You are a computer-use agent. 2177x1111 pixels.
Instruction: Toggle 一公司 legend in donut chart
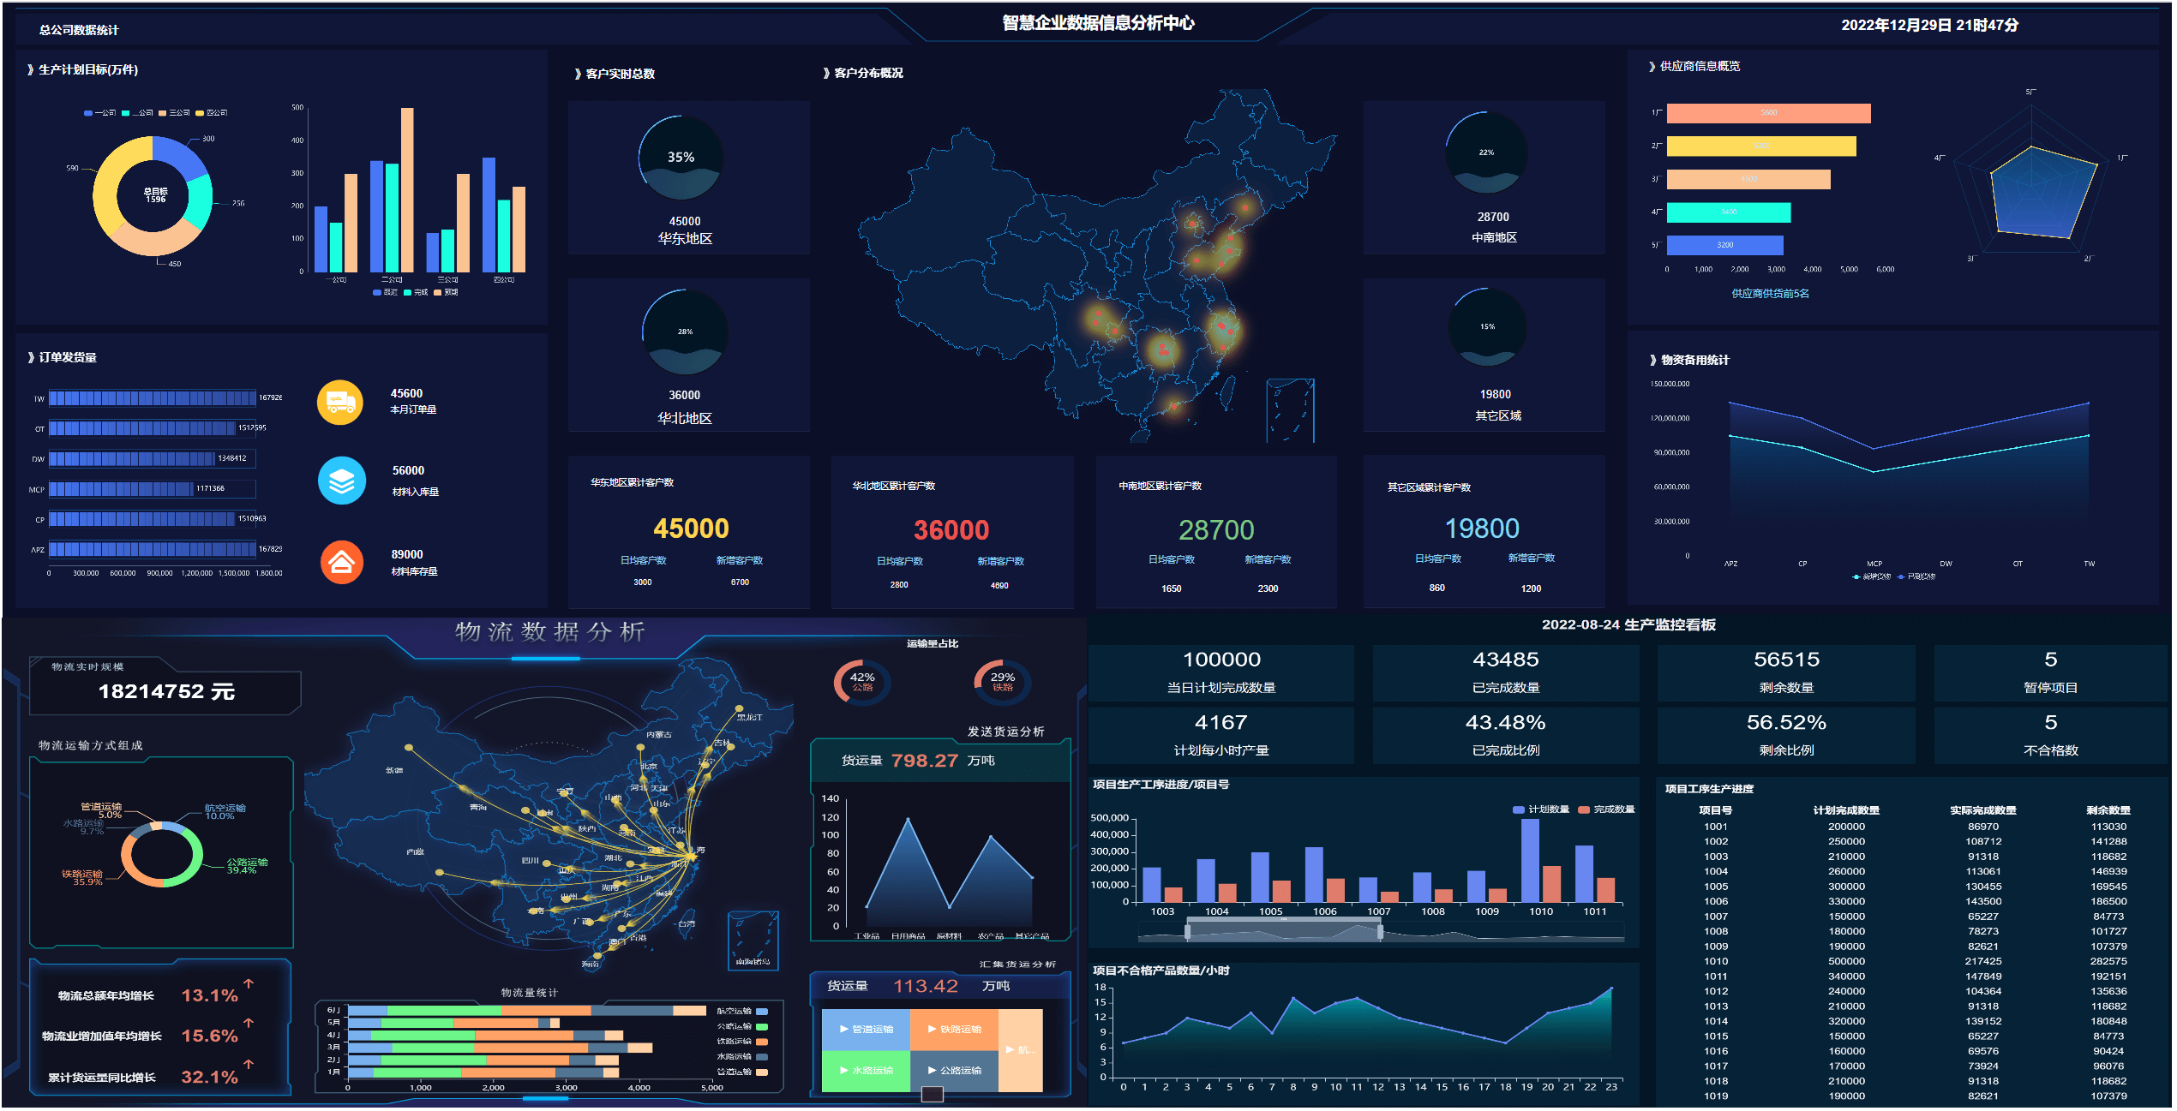(x=99, y=113)
